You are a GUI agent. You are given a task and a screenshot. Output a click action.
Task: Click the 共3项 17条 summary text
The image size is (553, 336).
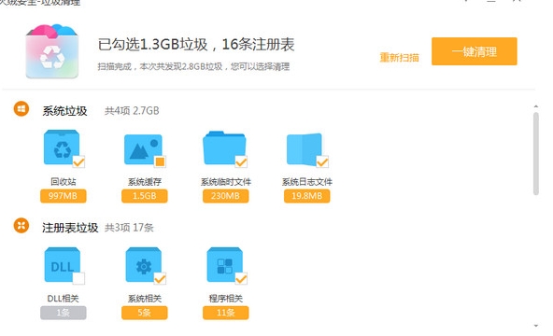tap(129, 228)
